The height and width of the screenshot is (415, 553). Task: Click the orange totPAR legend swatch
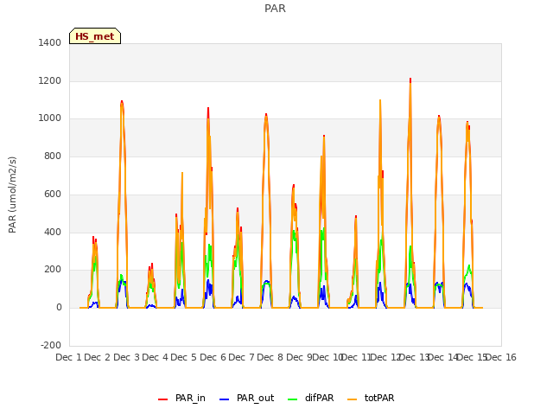coord(352,399)
